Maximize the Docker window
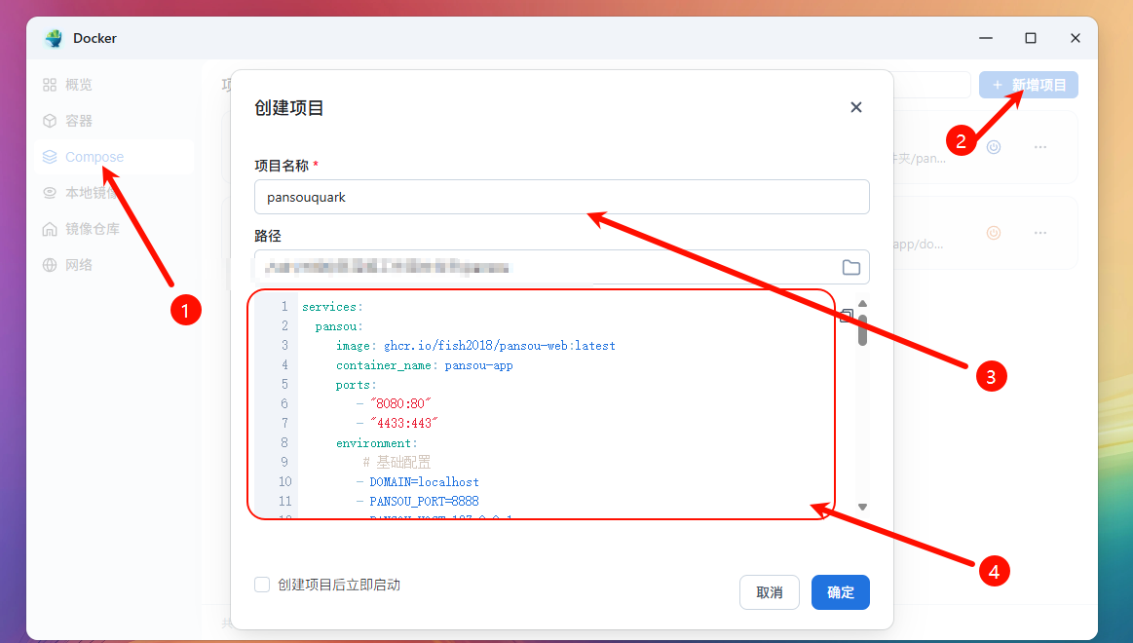This screenshot has width=1133, height=643. pyautogui.click(x=1031, y=38)
